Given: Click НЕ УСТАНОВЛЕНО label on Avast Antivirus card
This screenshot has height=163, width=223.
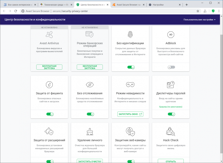Looking at the screenshot, I should point(49,27).
